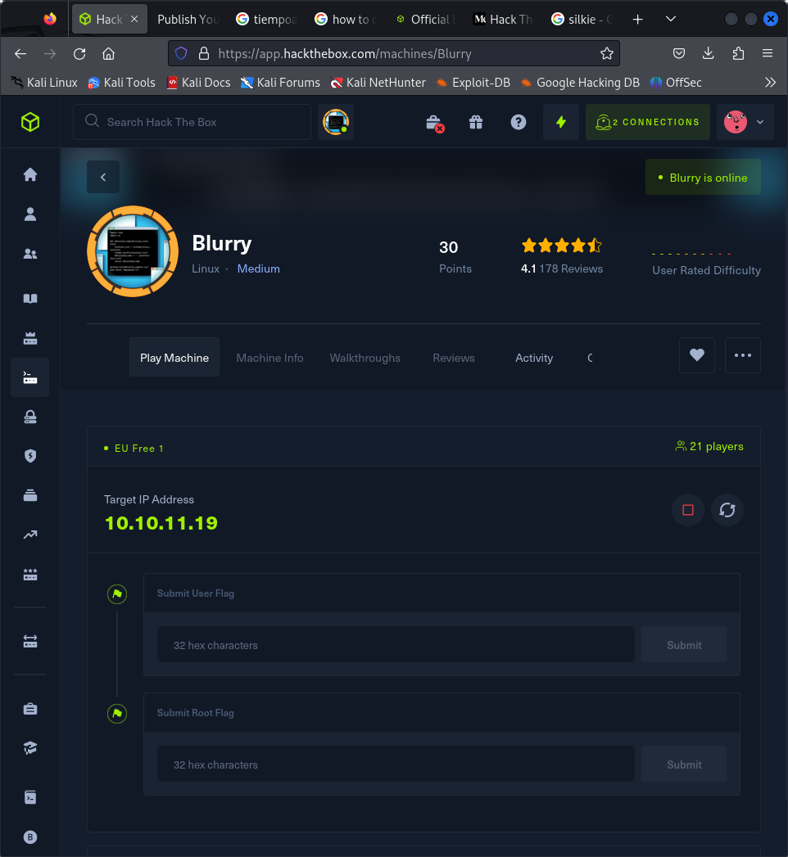Viewport: 788px width, 857px height.
Task: Click the Firefox URL address bar
Action: 394,53
